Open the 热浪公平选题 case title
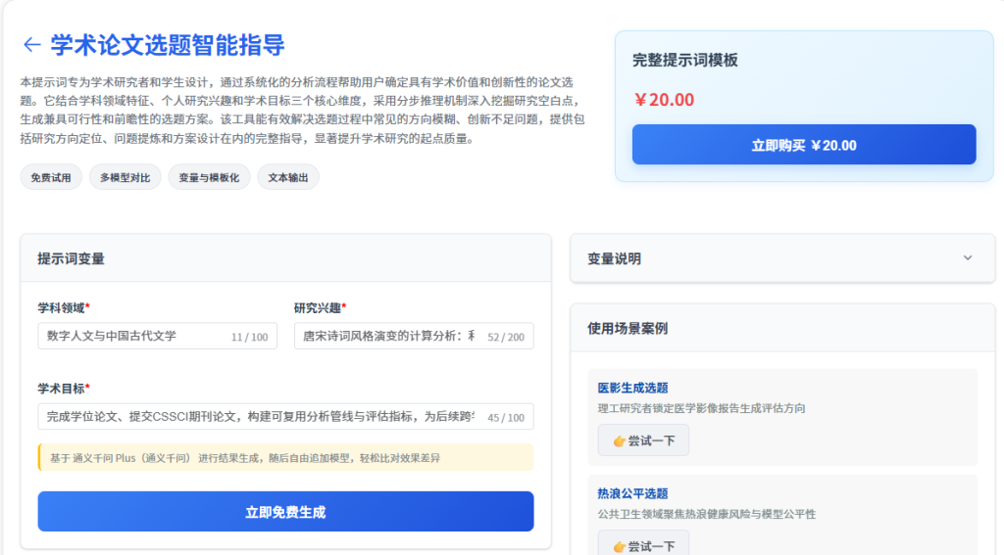The width and height of the screenshot is (1004, 555). pos(632,493)
